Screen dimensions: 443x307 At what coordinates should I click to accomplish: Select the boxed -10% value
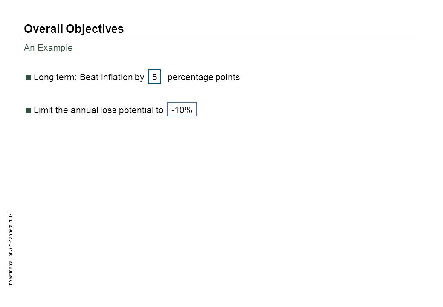point(182,109)
